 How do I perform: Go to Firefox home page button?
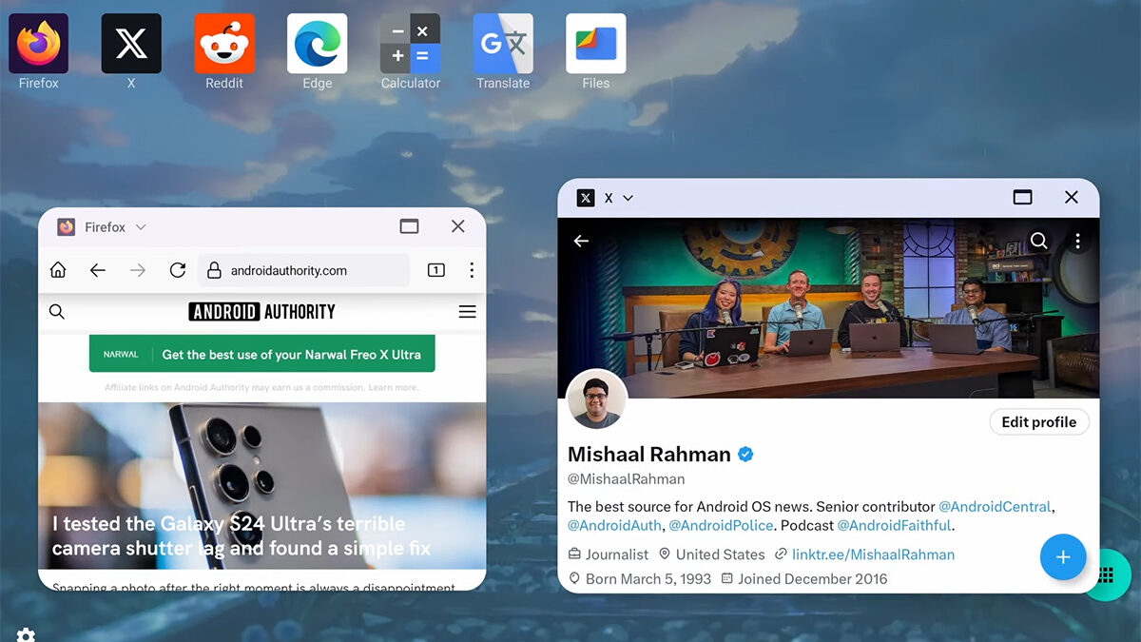tap(58, 270)
